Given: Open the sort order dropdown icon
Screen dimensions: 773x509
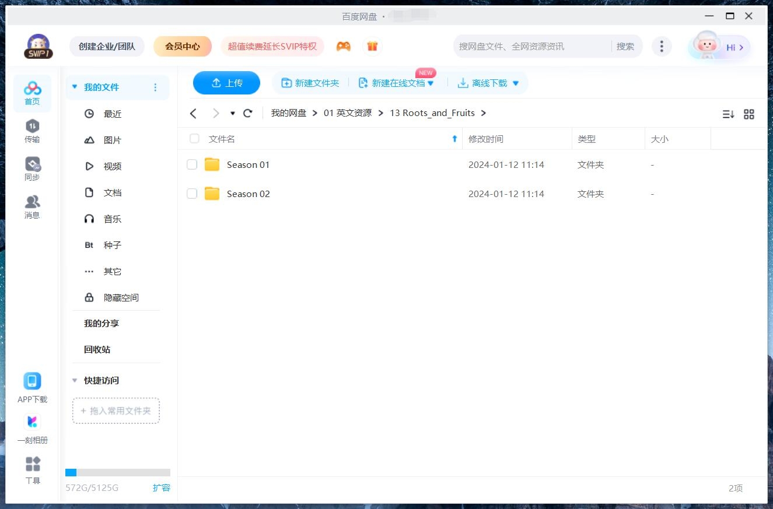Looking at the screenshot, I should 728,114.
